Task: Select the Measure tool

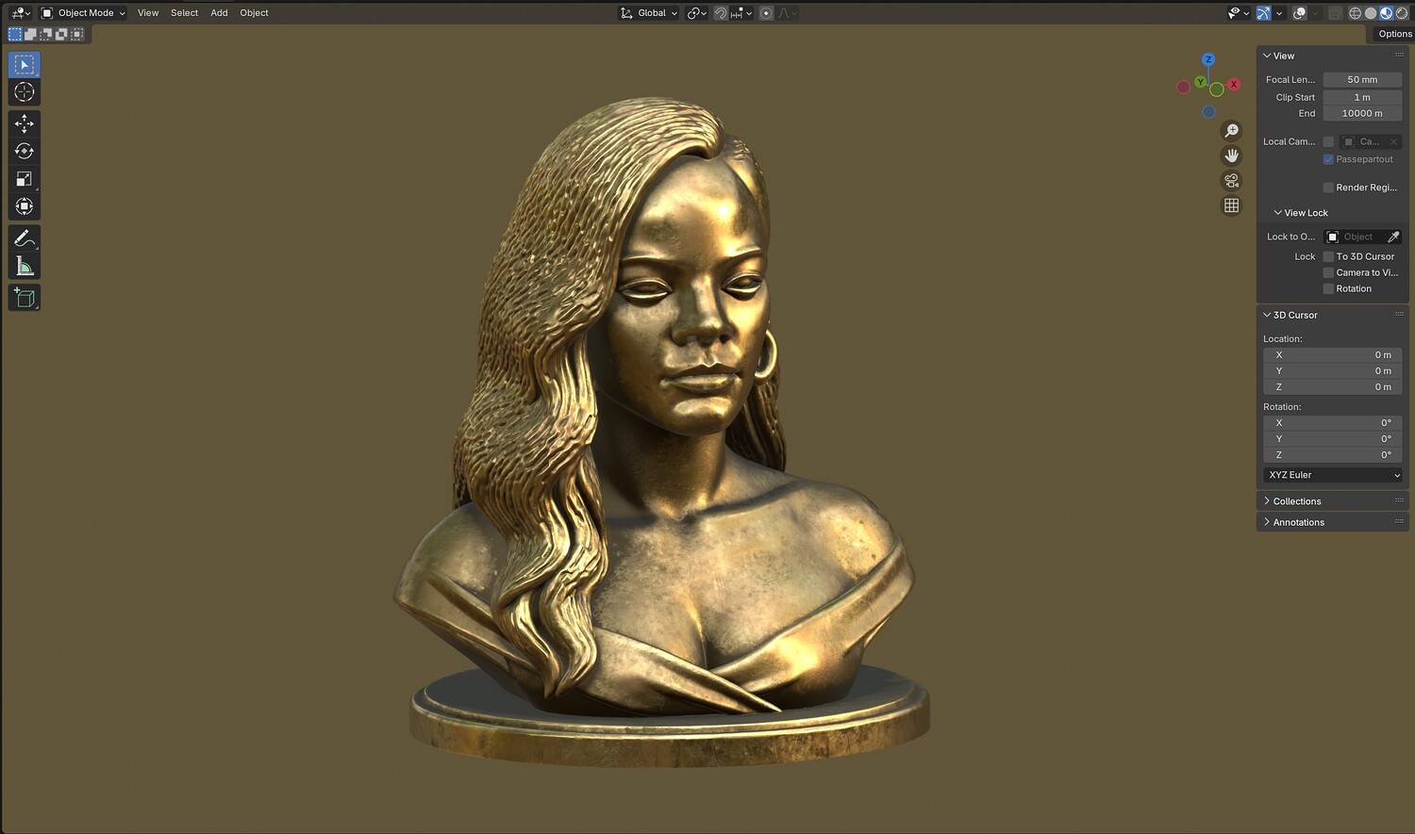Action: coord(25,267)
